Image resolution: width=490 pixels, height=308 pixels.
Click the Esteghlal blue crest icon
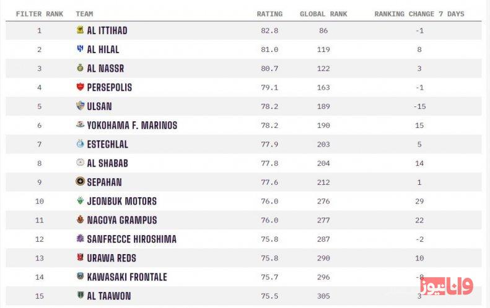pos(80,144)
